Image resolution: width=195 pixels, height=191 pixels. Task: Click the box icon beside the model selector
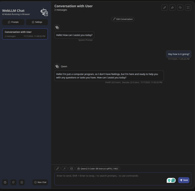pyautogui.click(x=71, y=169)
